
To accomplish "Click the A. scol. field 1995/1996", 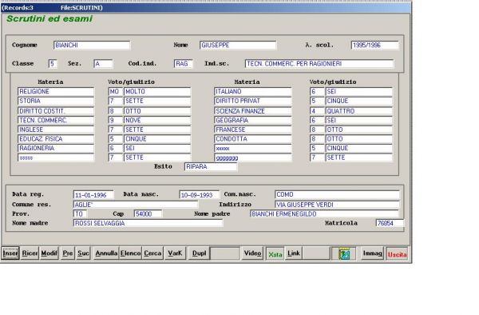I will click(375, 46).
